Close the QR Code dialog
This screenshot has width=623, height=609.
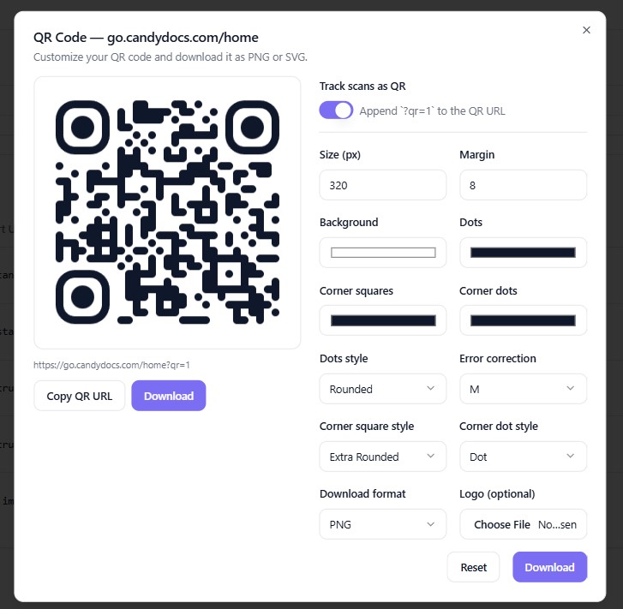(586, 30)
